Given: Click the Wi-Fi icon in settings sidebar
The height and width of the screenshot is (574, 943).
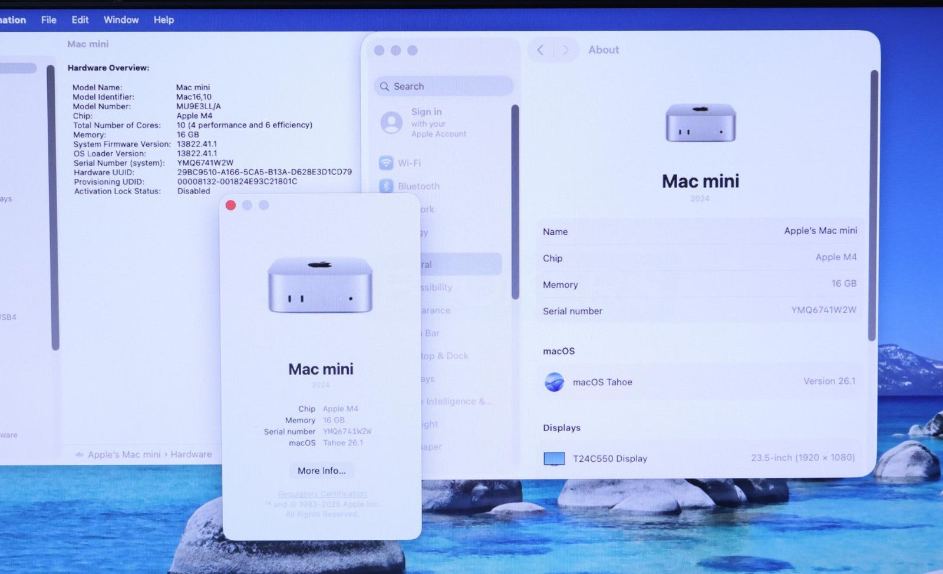Looking at the screenshot, I should pos(386,163).
